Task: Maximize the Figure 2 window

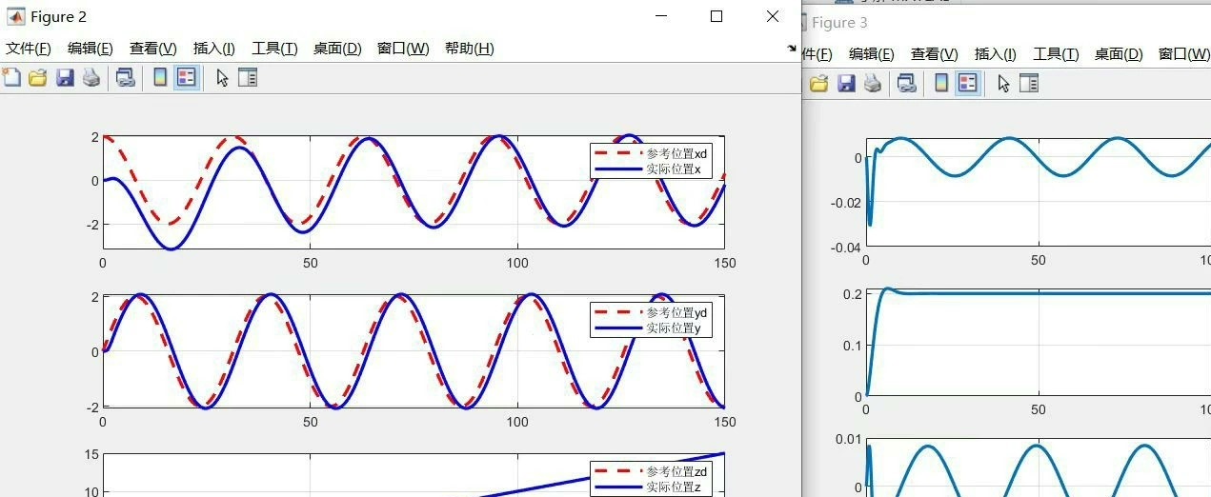Action: [x=717, y=16]
